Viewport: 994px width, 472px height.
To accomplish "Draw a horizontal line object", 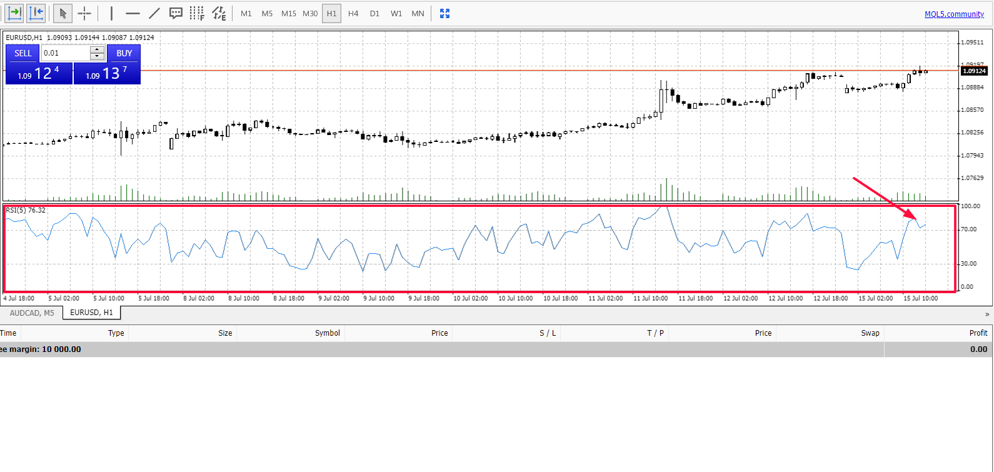I will tap(133, 13).
